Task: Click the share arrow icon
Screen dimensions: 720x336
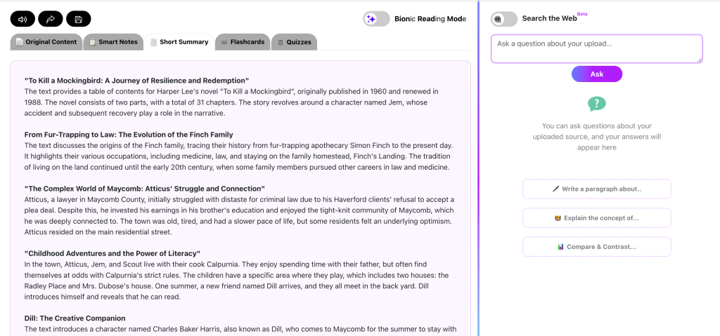Action: point(51,19)
